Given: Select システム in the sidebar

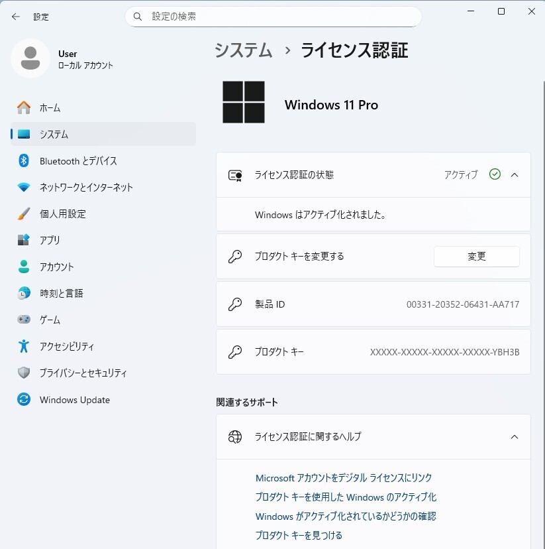Looking at the screenshot, I should 103,134.
